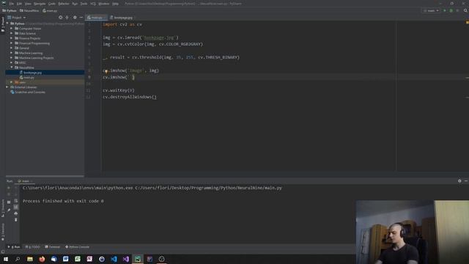The width and height of the screenshot is (469, 264).
Task: Expand the Machine Learning folder
Action: tap(12, 53)
